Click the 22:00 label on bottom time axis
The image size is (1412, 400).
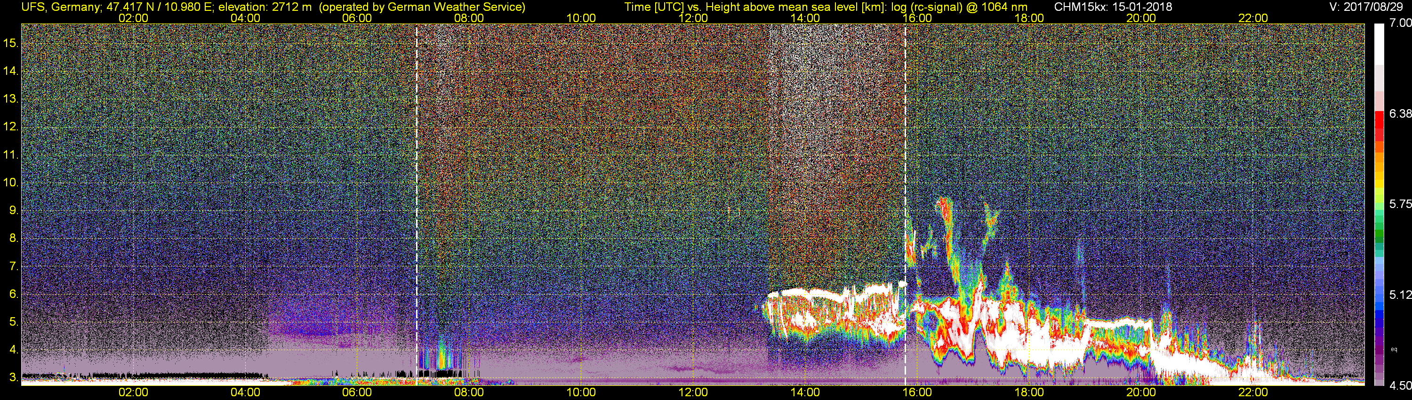click(x=1253, y=393)
